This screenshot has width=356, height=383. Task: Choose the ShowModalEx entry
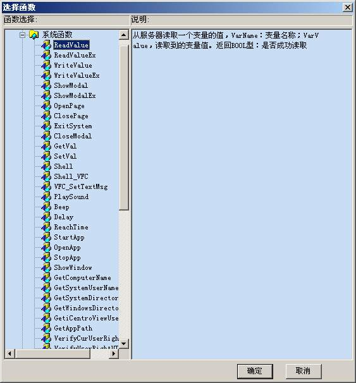click(75, 96)
